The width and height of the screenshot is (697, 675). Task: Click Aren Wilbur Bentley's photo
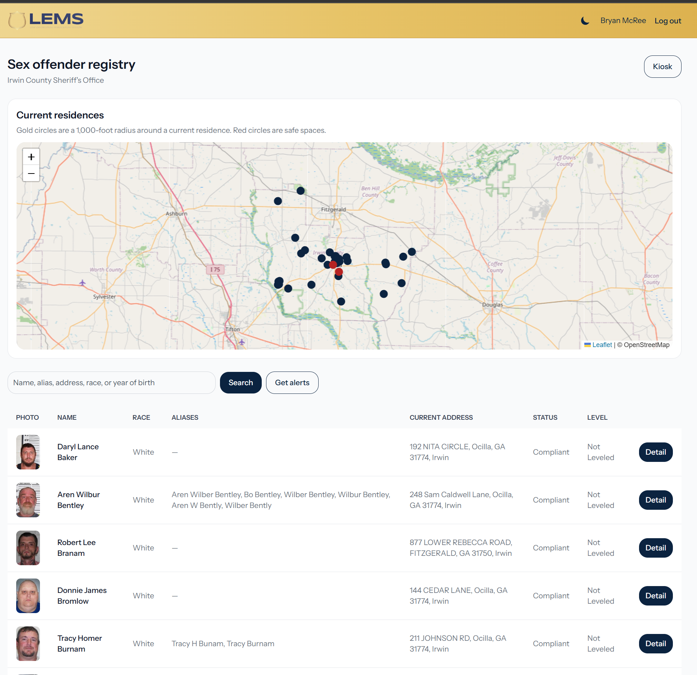(x=28, y=500)
